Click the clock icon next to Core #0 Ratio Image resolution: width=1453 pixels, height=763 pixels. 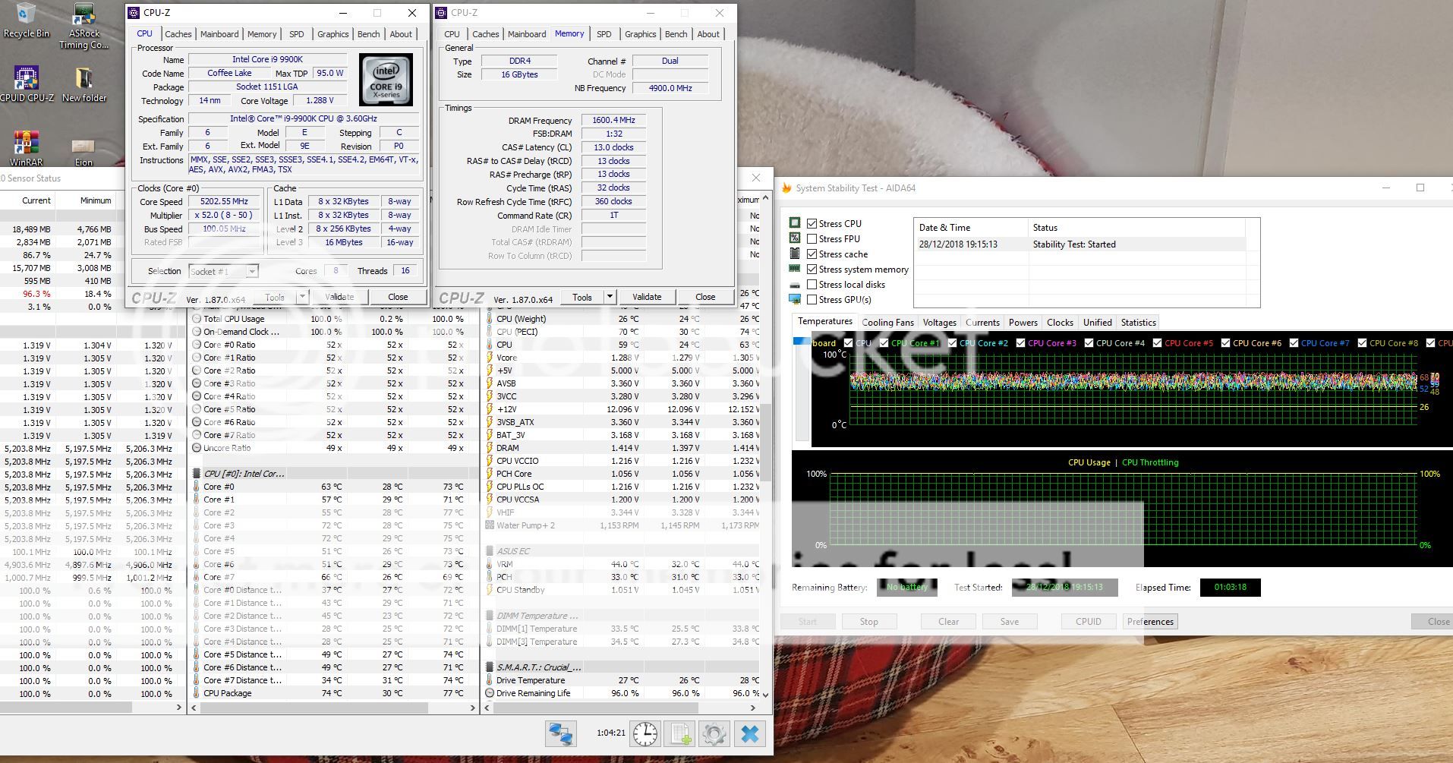[197, 345]
